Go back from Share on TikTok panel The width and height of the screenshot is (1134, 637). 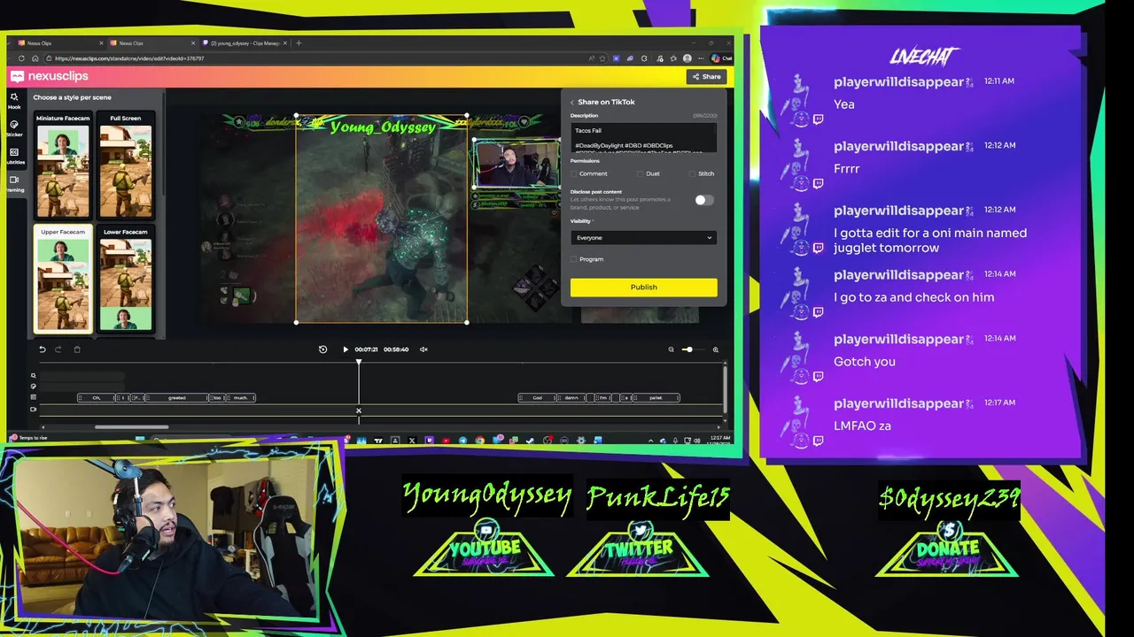(572, 102)
